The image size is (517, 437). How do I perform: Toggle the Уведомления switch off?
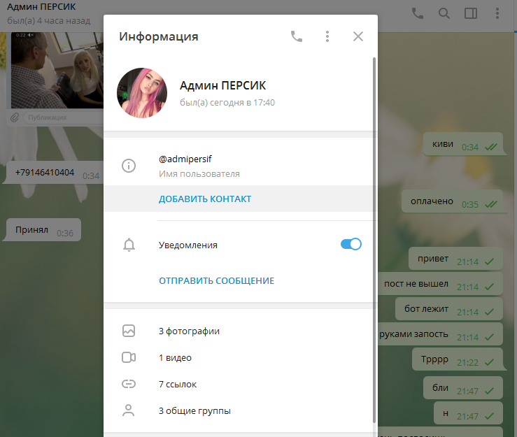click(x=350, y=244)
